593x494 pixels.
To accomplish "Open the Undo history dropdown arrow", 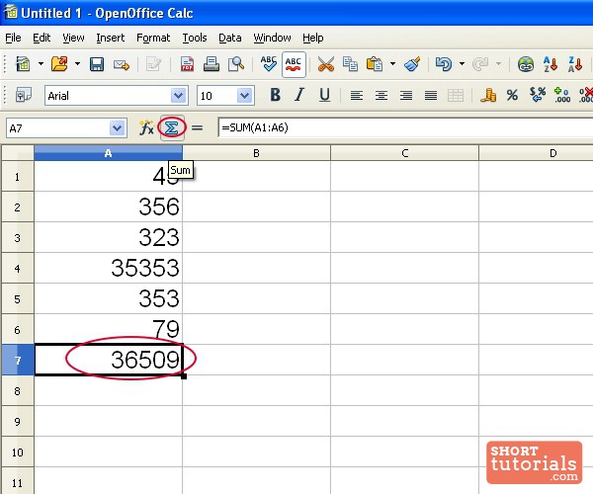I will (462, 64).
